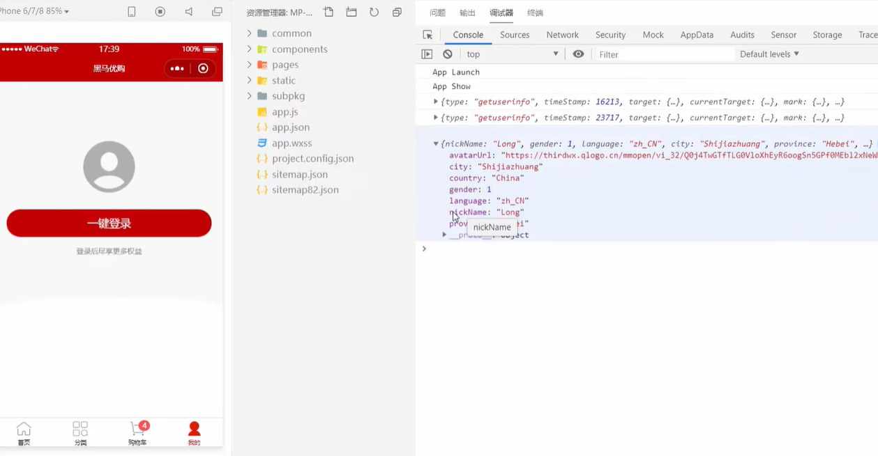Select the 调试器 debugger panel tab
This screenshot has height=456, width=878.
coord(501,13)
